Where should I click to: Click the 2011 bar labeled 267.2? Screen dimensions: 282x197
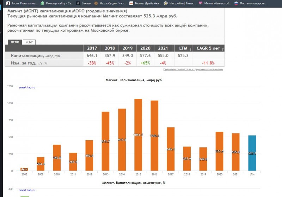pyautogui.click(x=73, y=162)
